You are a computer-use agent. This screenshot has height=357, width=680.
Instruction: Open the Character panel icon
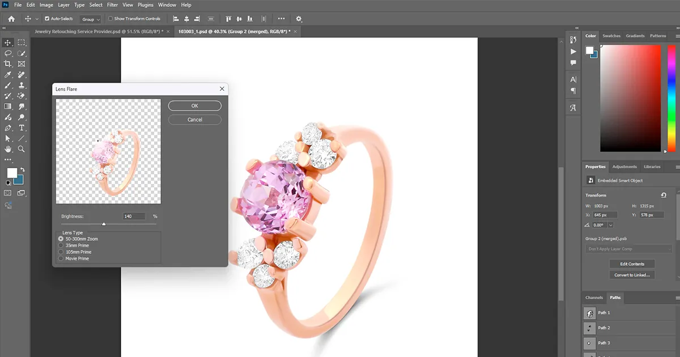click(x=573, y=79)
